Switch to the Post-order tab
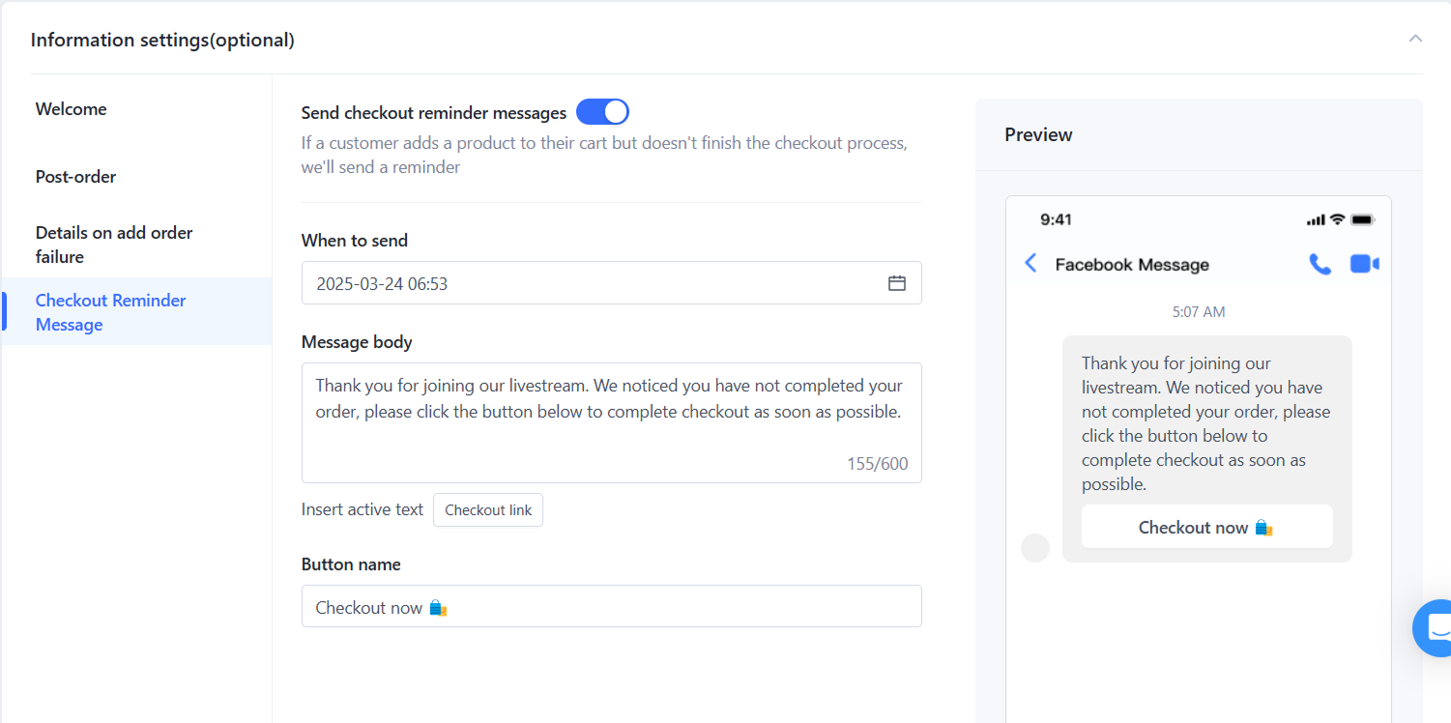 point(75,177)
